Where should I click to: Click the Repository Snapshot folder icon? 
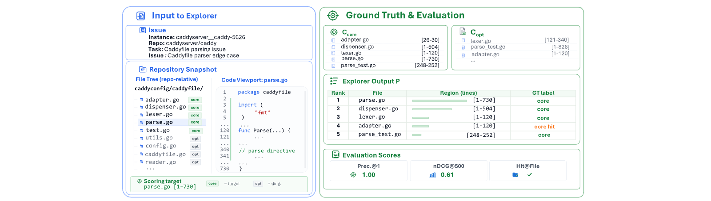pos(143,69)
